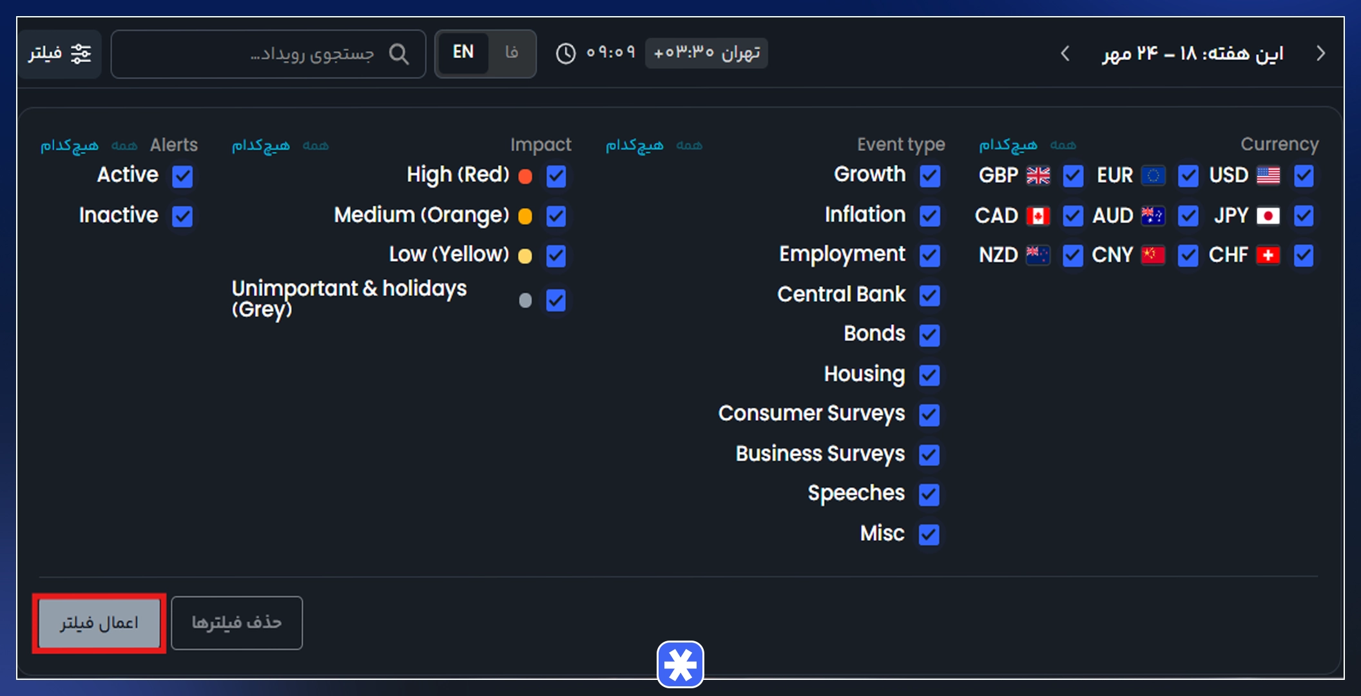The height and width of the screenshot is (696, 1361).
Task: Toggle EUR currency checkbox
Action: [1188, 176]
